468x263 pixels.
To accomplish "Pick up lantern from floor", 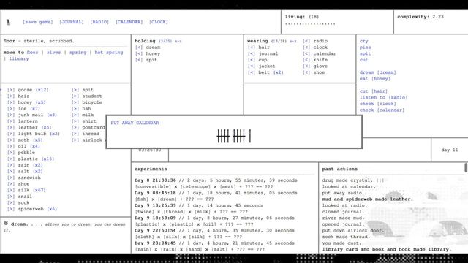I will 11,121.
